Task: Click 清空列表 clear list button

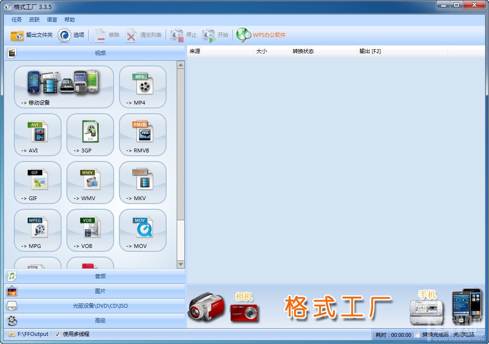Action: pyautogui.click(x=144, y=35)
